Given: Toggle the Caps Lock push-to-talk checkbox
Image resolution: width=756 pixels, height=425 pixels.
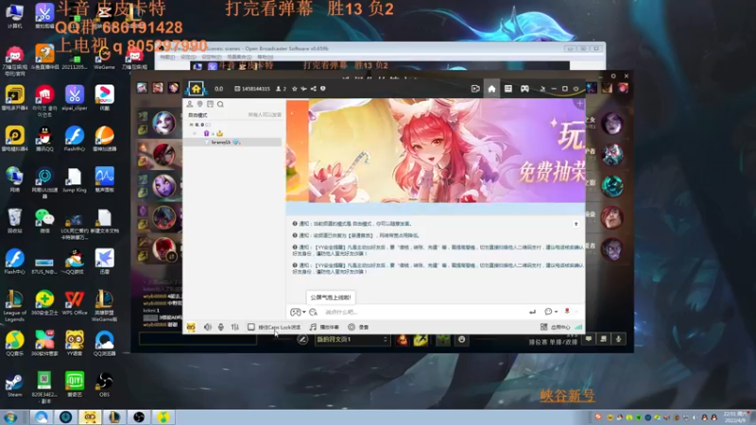Looking at the screenshot, I should point(251,327).
